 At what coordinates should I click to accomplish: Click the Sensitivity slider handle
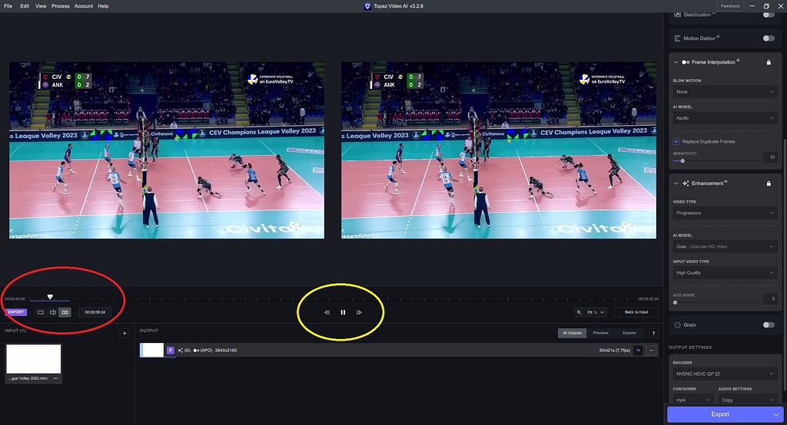point(682,161)
